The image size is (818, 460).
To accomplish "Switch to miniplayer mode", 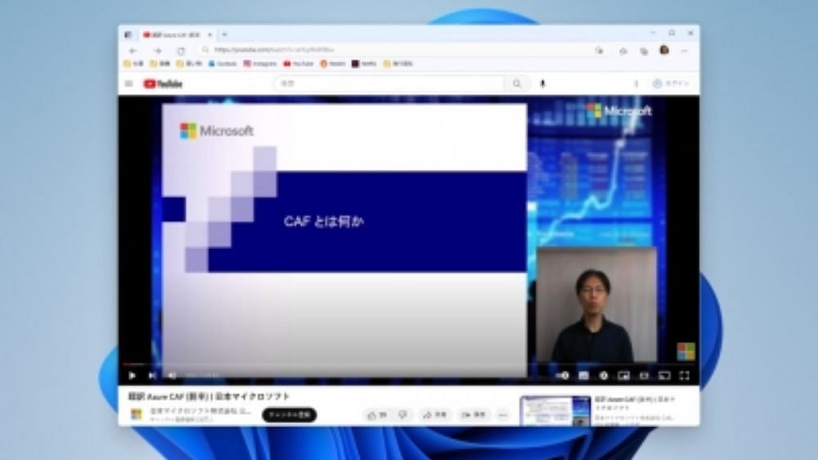I will [623, 376].
